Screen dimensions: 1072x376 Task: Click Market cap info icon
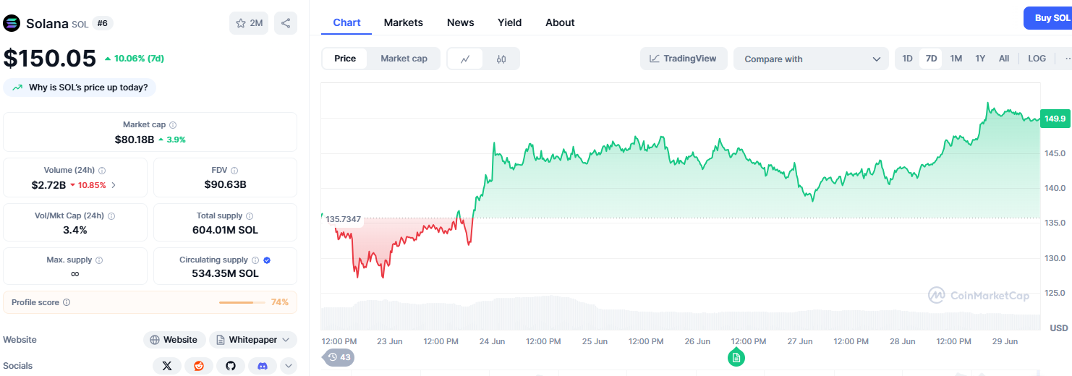pos(173,125)
